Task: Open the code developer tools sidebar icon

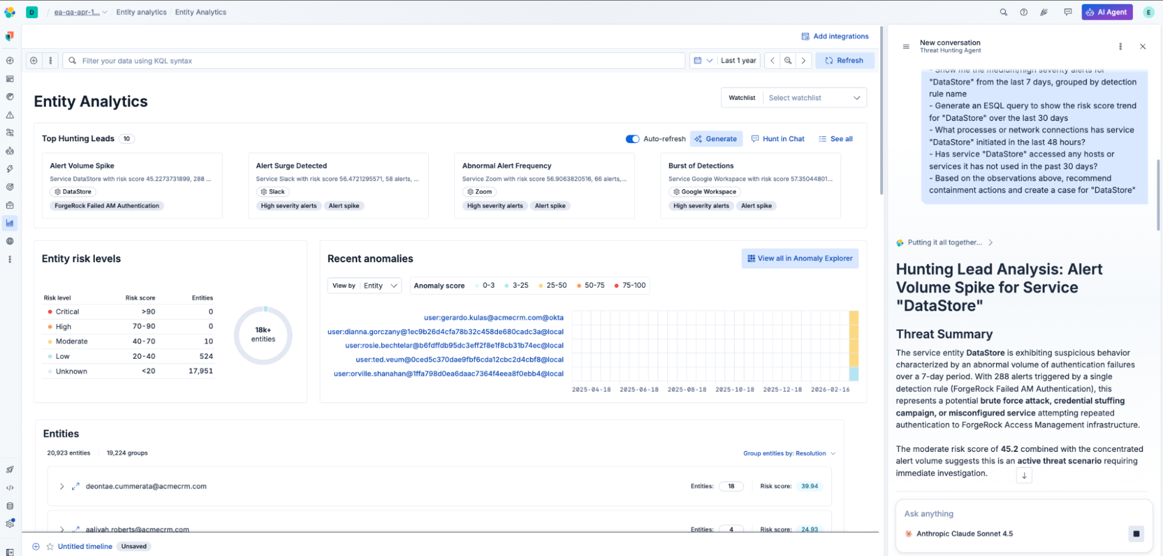Action: [10, 488]
